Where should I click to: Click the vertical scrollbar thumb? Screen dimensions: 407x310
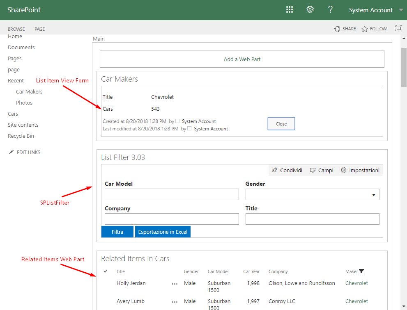pyautogui.click(x=404, y=67)
